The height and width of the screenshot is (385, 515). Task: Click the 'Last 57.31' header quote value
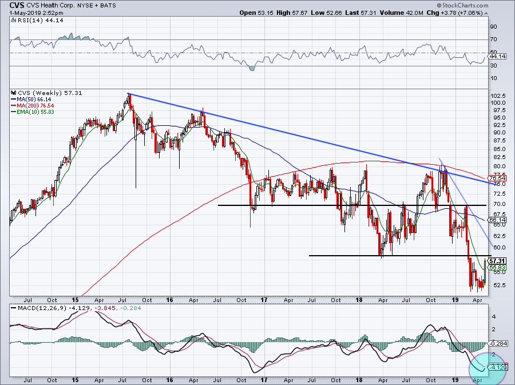tap(360, 13)
